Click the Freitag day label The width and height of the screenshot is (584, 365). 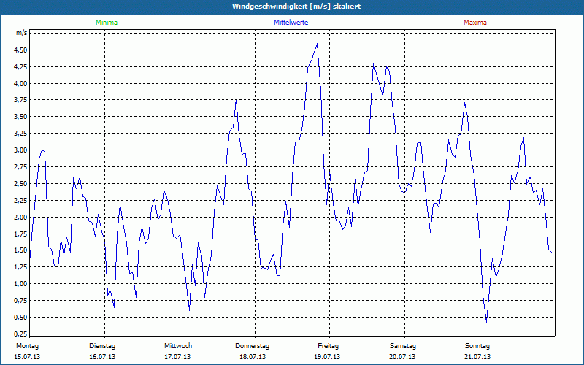pyautogui.click(x=328, y=346)
